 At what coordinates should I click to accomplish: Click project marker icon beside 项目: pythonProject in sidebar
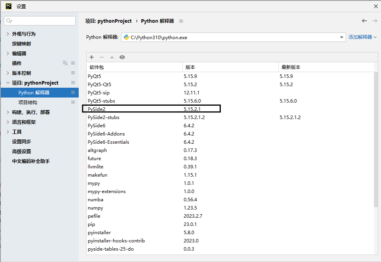[x=73, y=83]
